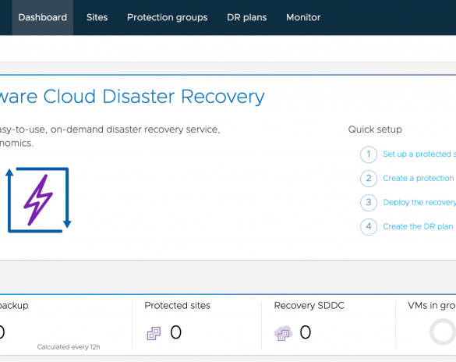Click the Recovery SDDC cloud icon
The width and height of the screenshot is (456, 362).
point(283,333)
